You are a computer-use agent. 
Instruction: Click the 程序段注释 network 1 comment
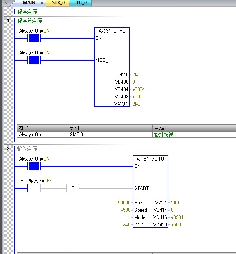tap(30, 21)
